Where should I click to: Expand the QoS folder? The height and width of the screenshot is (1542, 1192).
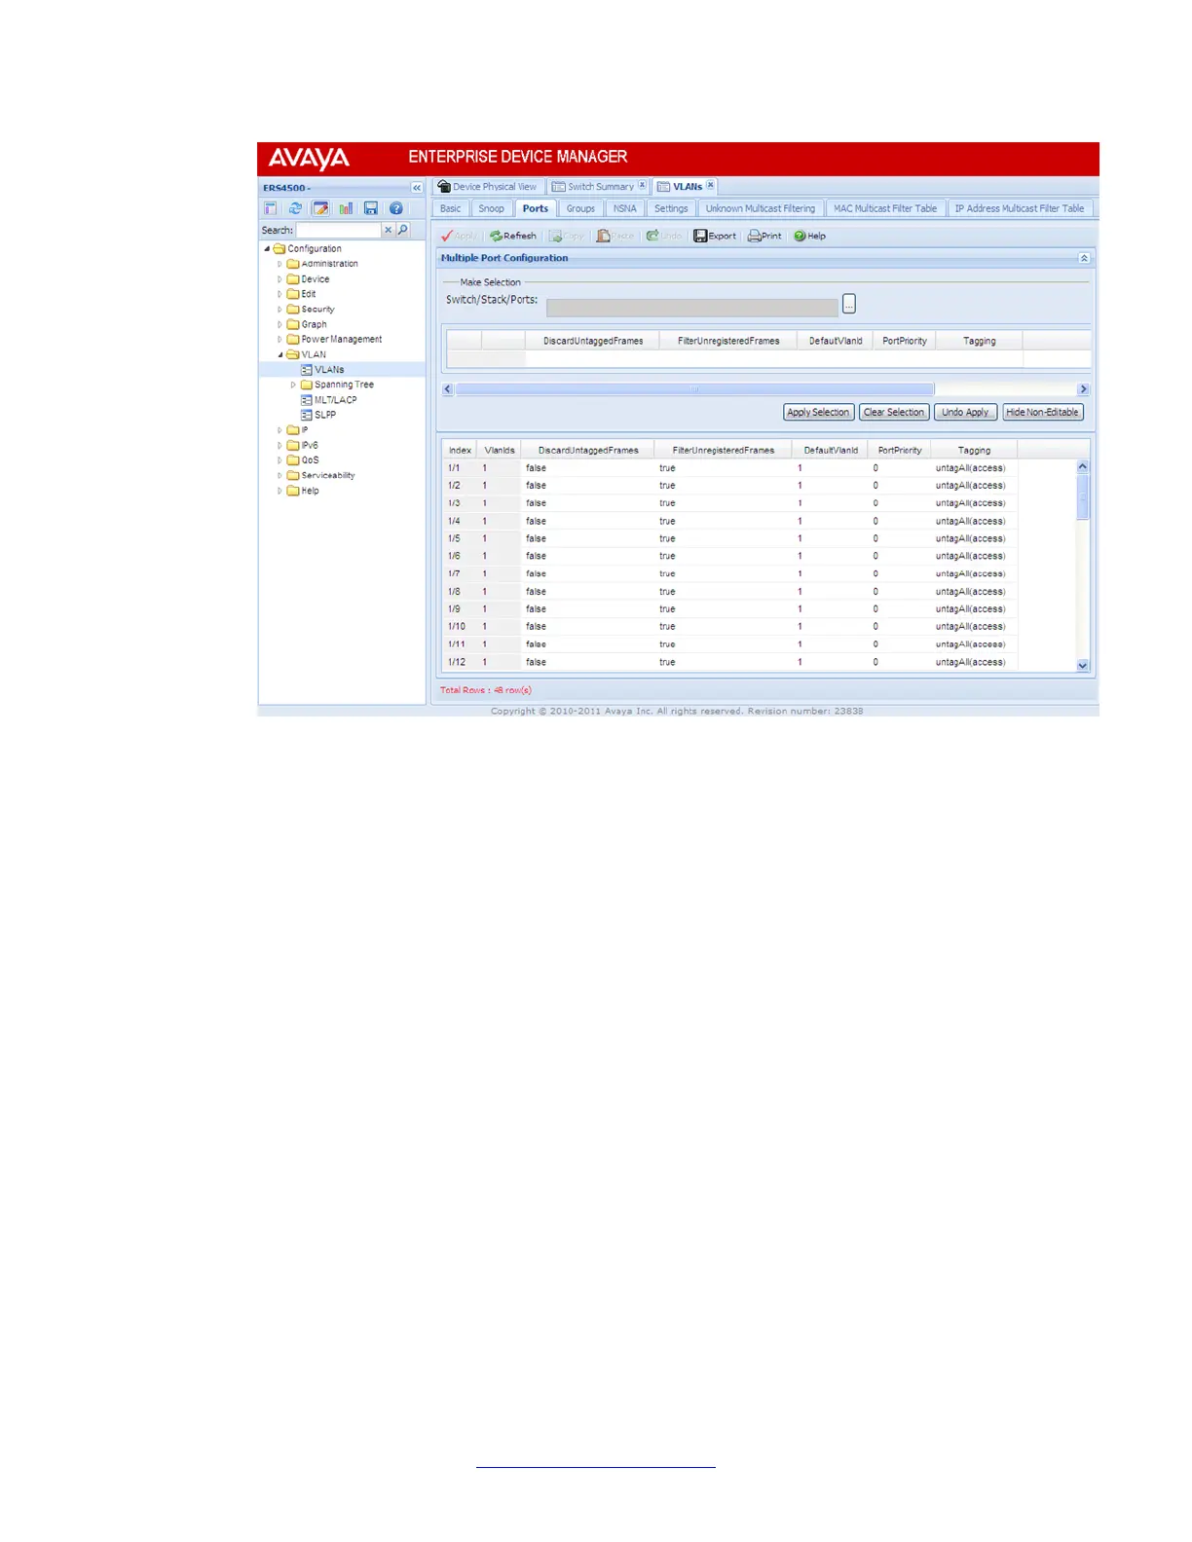click(279, 460)
